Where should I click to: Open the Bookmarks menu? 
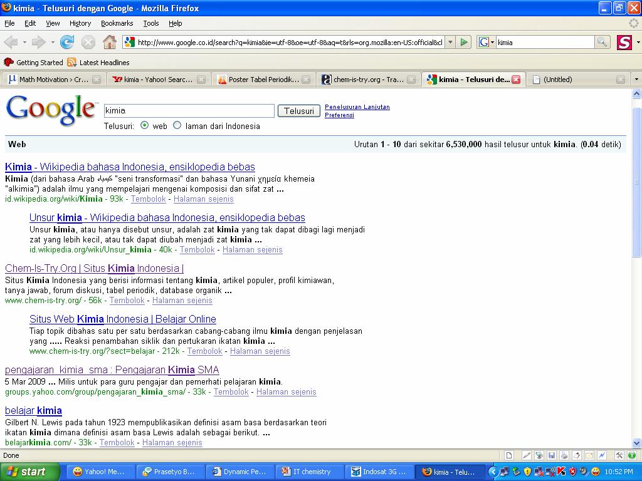pyautogui.click(x=117, y=23)
